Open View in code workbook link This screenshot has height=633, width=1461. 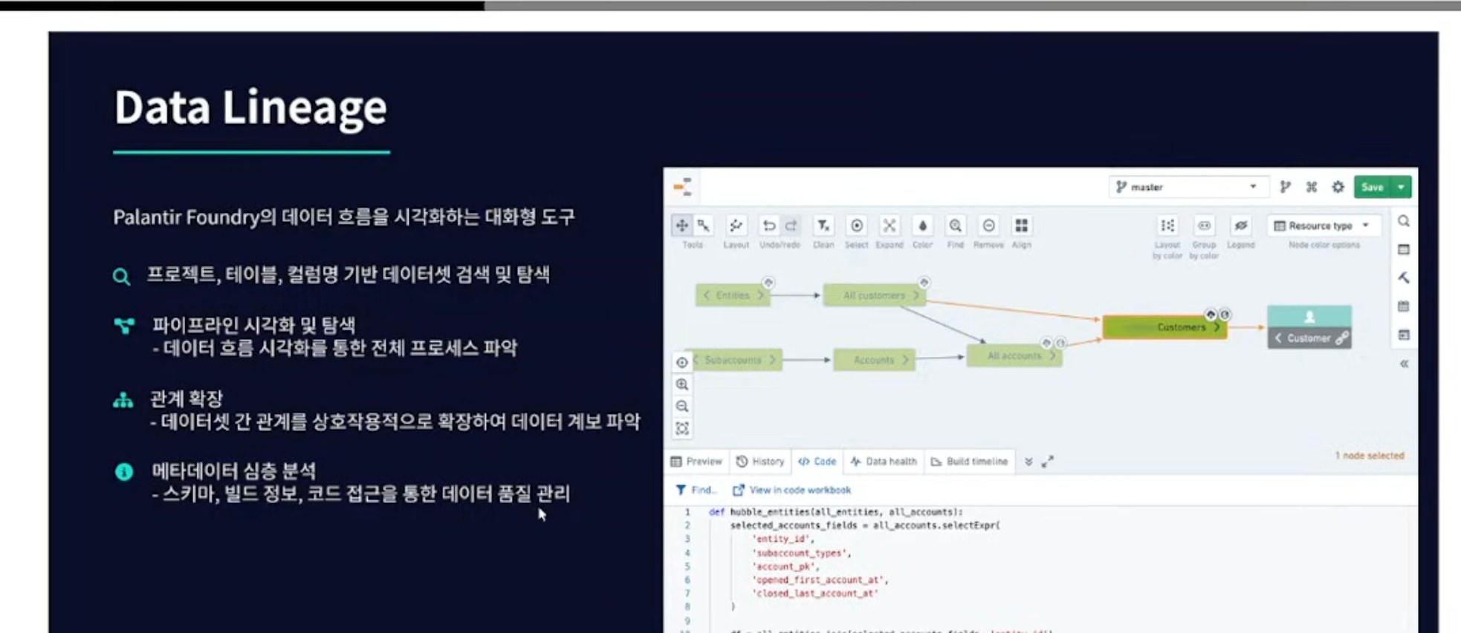click(792, 490)
